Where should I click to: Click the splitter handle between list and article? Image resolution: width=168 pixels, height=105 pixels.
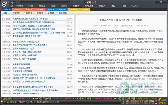click(75, 31)
